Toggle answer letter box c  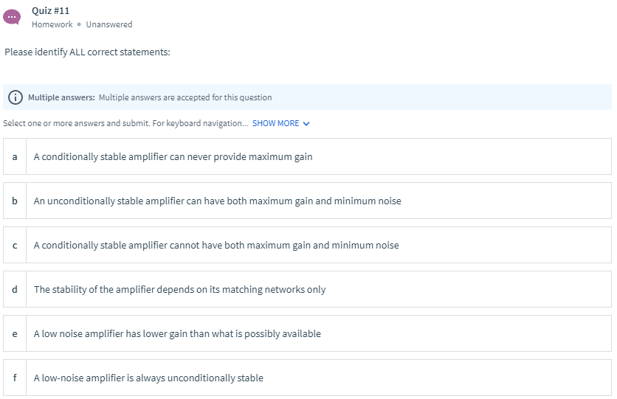click(15, 246)
